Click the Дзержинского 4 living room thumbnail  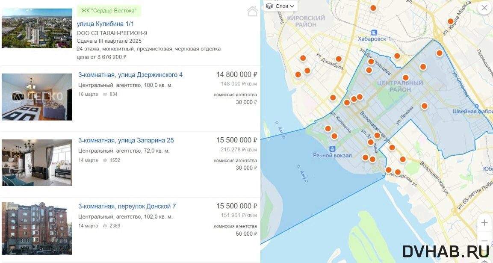click(37, 97)
